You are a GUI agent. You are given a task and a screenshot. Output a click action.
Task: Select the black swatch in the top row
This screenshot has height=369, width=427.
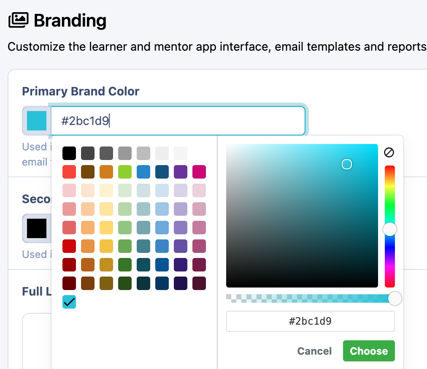click(69, 153)
